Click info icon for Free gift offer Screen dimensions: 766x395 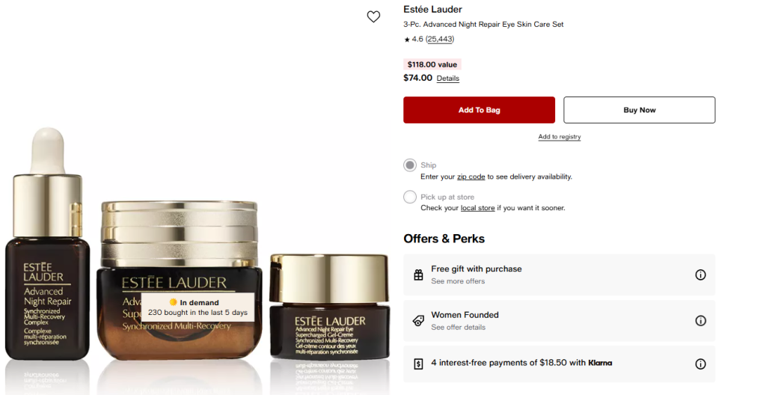point(700,275)
